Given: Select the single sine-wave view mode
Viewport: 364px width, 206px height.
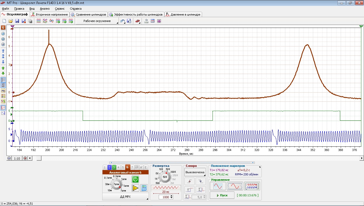Looking at the screenshot, I should (x=218, y=186).
